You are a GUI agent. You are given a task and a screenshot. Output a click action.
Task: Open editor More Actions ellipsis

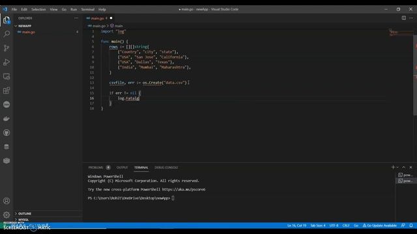[411, 18]
